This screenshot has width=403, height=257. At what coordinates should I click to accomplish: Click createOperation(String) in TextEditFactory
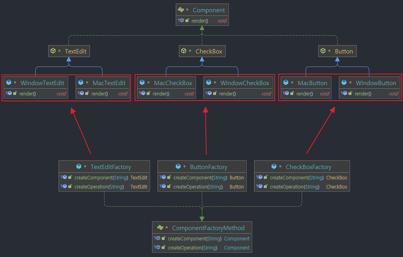(99, 187)
